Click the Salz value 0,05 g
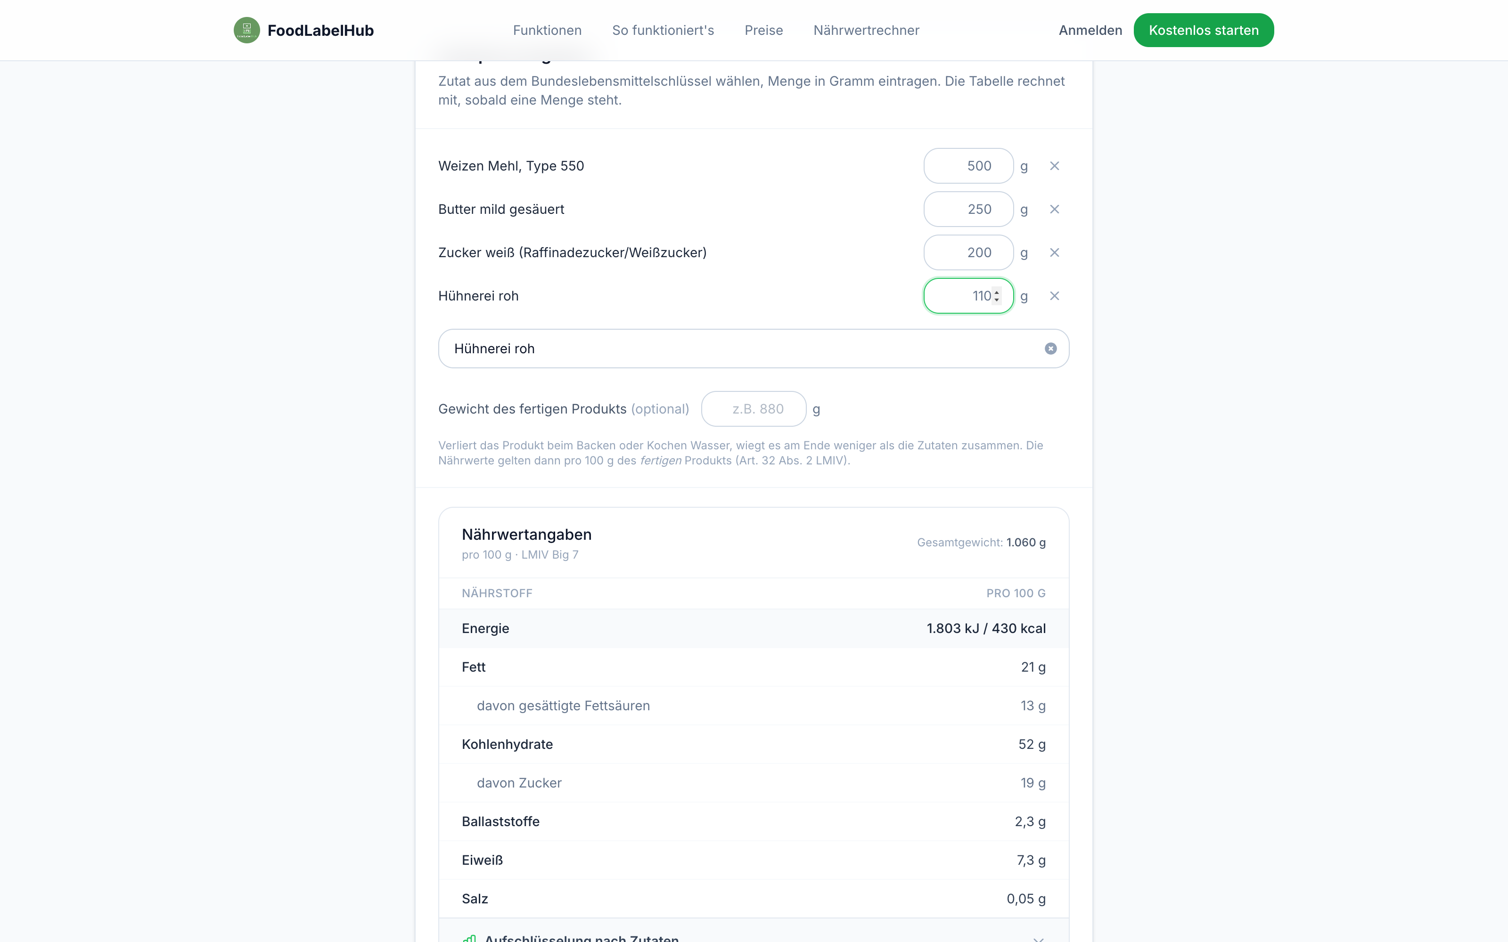Image resolution: width=1508 pixels, height=942 pixels. click(x=1026, y=898)
